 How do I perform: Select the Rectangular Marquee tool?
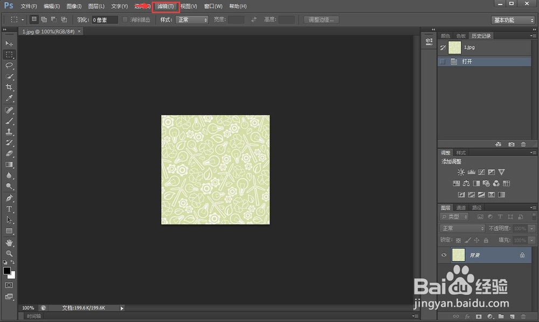pyautogui.click(x=9, y=54)
